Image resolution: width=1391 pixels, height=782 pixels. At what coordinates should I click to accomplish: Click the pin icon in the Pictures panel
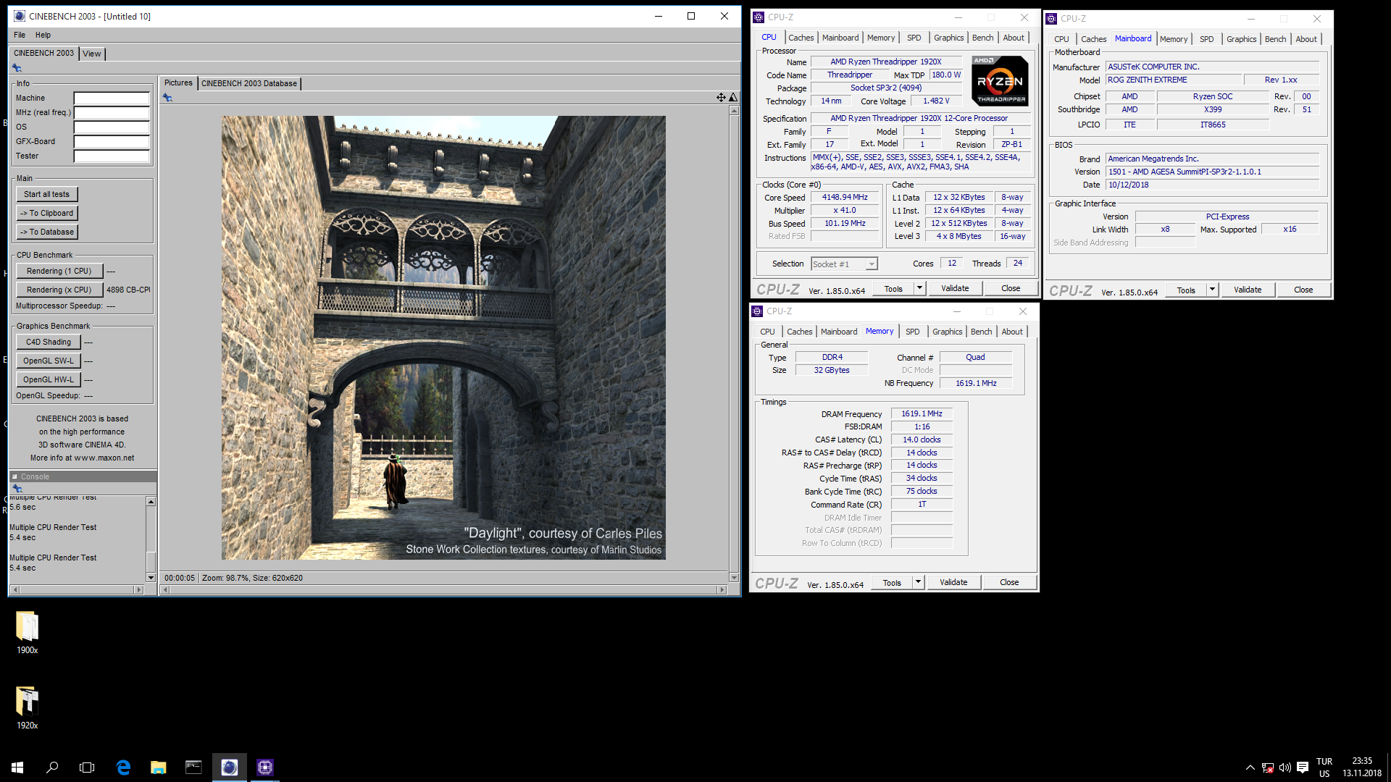pos(167,98)
